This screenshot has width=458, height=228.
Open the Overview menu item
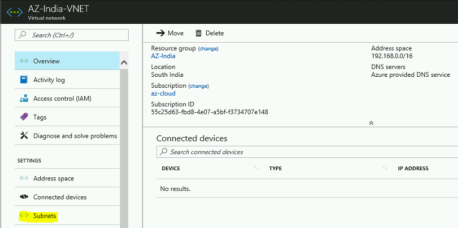coord(67,61)
